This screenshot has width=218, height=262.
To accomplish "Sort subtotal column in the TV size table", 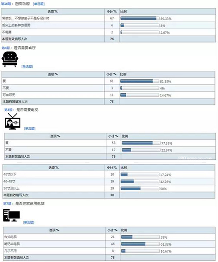I will (x=112, y=168).
